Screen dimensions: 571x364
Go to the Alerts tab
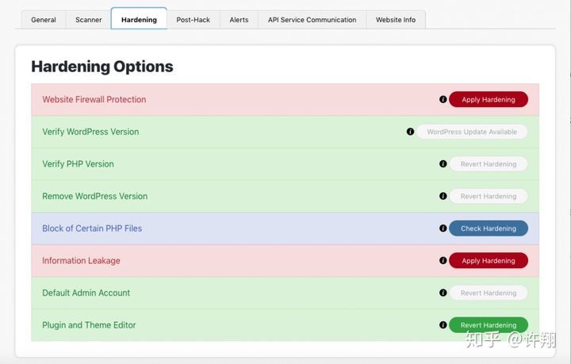(x=239, y=20)
